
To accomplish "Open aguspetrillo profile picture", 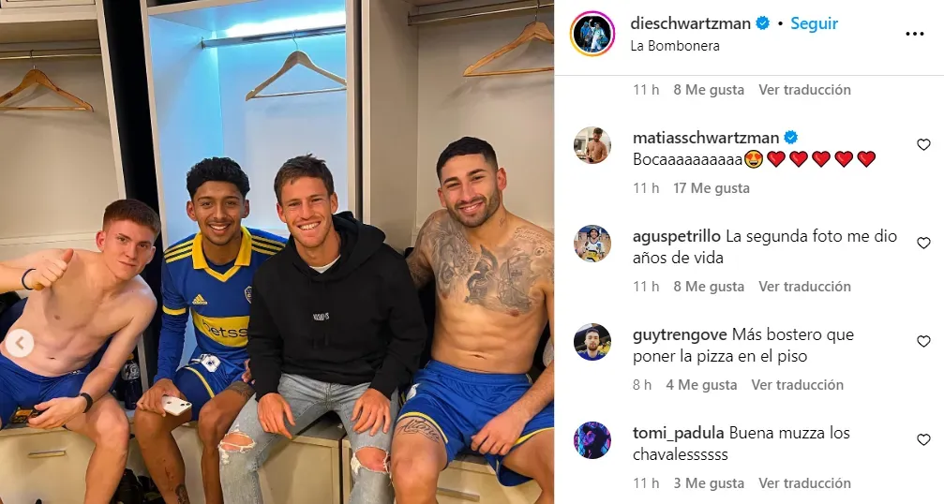I will tap(592, 244).
